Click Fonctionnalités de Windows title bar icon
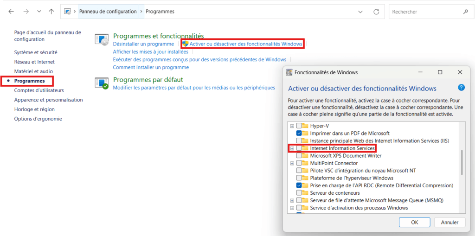 click(289, 72)
